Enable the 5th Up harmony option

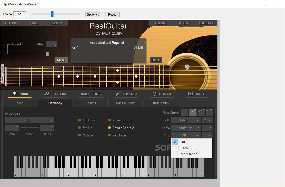coord(80,128)
